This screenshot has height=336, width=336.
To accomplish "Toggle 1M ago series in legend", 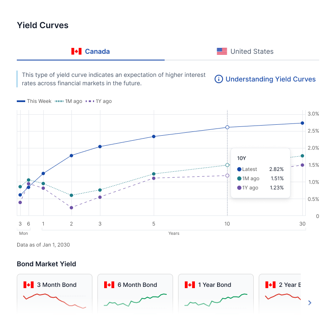I will 69,101.
